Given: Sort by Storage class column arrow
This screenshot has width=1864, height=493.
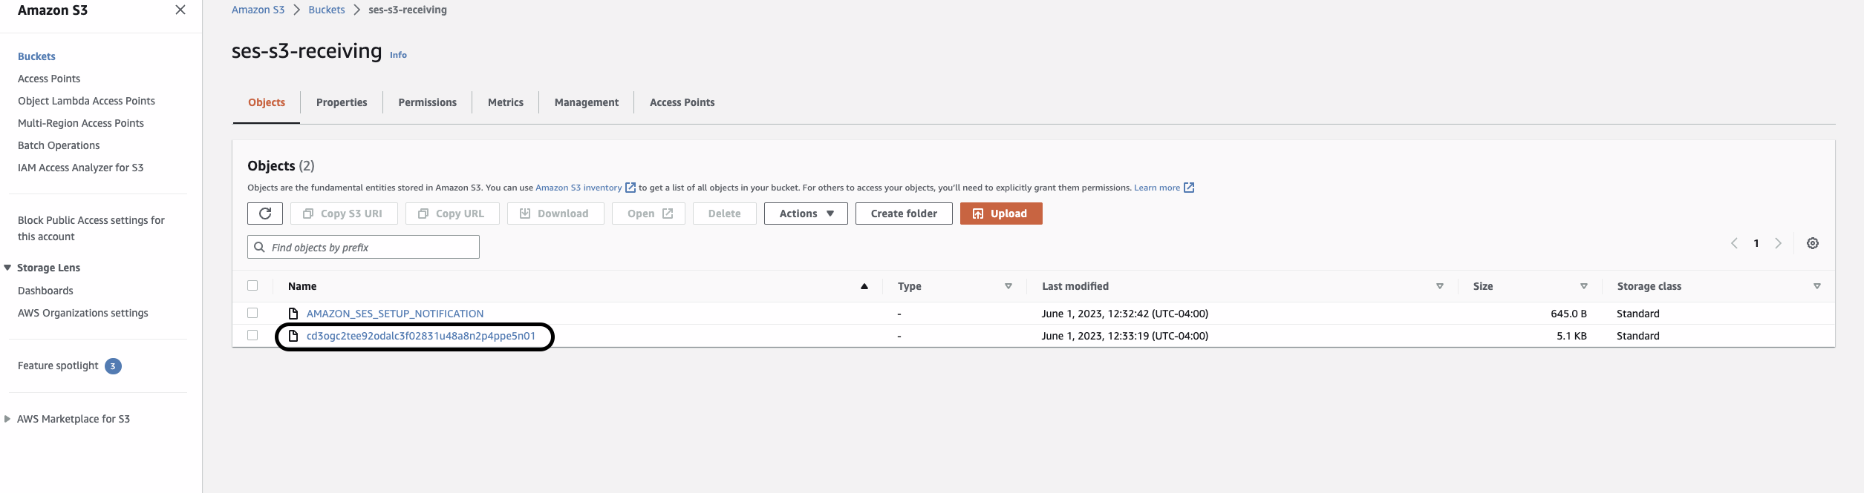Looking at the screenshot, I should click(1817, 286).
